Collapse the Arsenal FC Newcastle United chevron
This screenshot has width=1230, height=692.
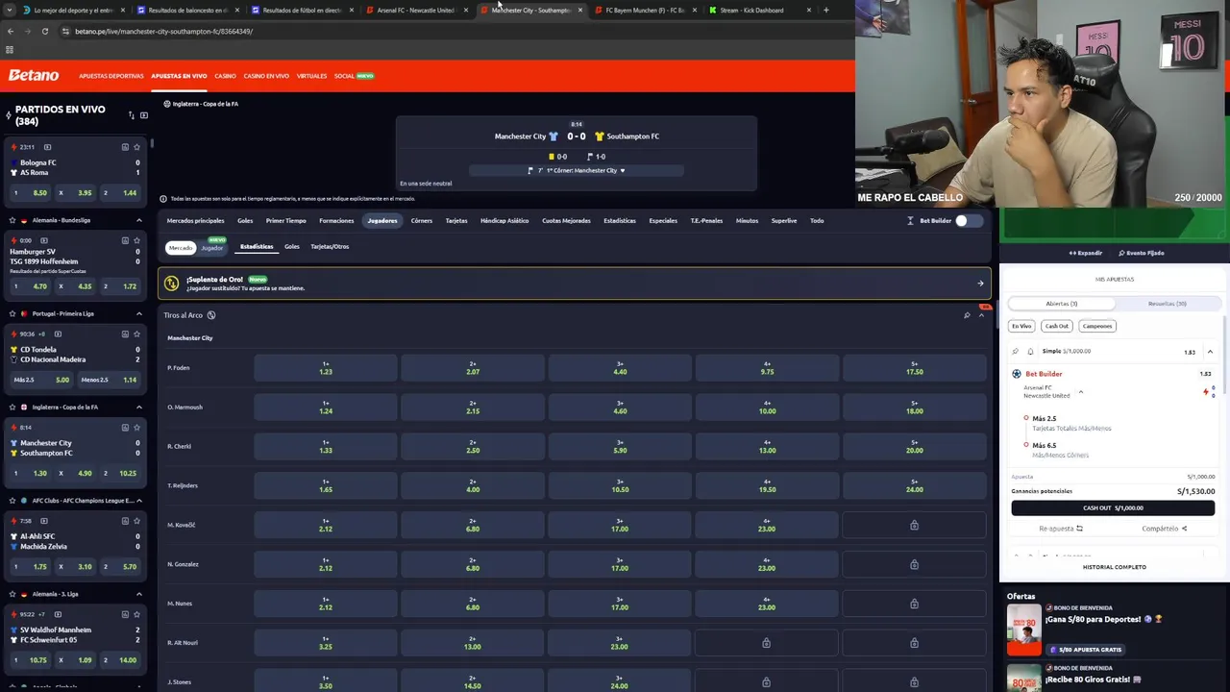[1080, 392]
